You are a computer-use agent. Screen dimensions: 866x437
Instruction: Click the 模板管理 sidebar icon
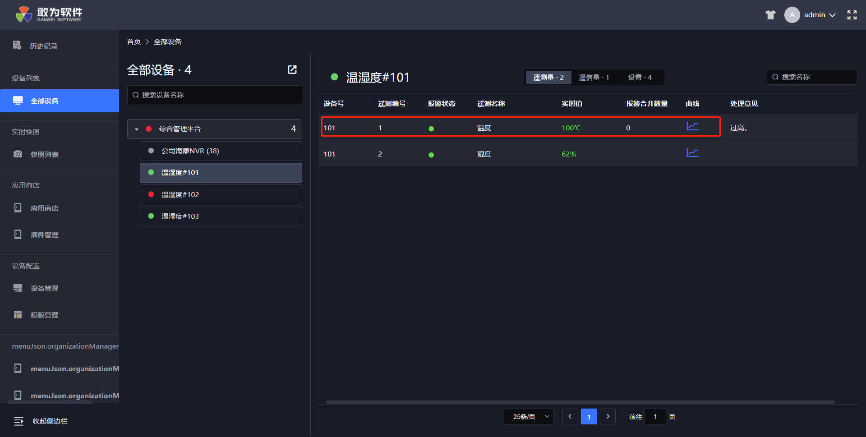[x=18, y=315]
